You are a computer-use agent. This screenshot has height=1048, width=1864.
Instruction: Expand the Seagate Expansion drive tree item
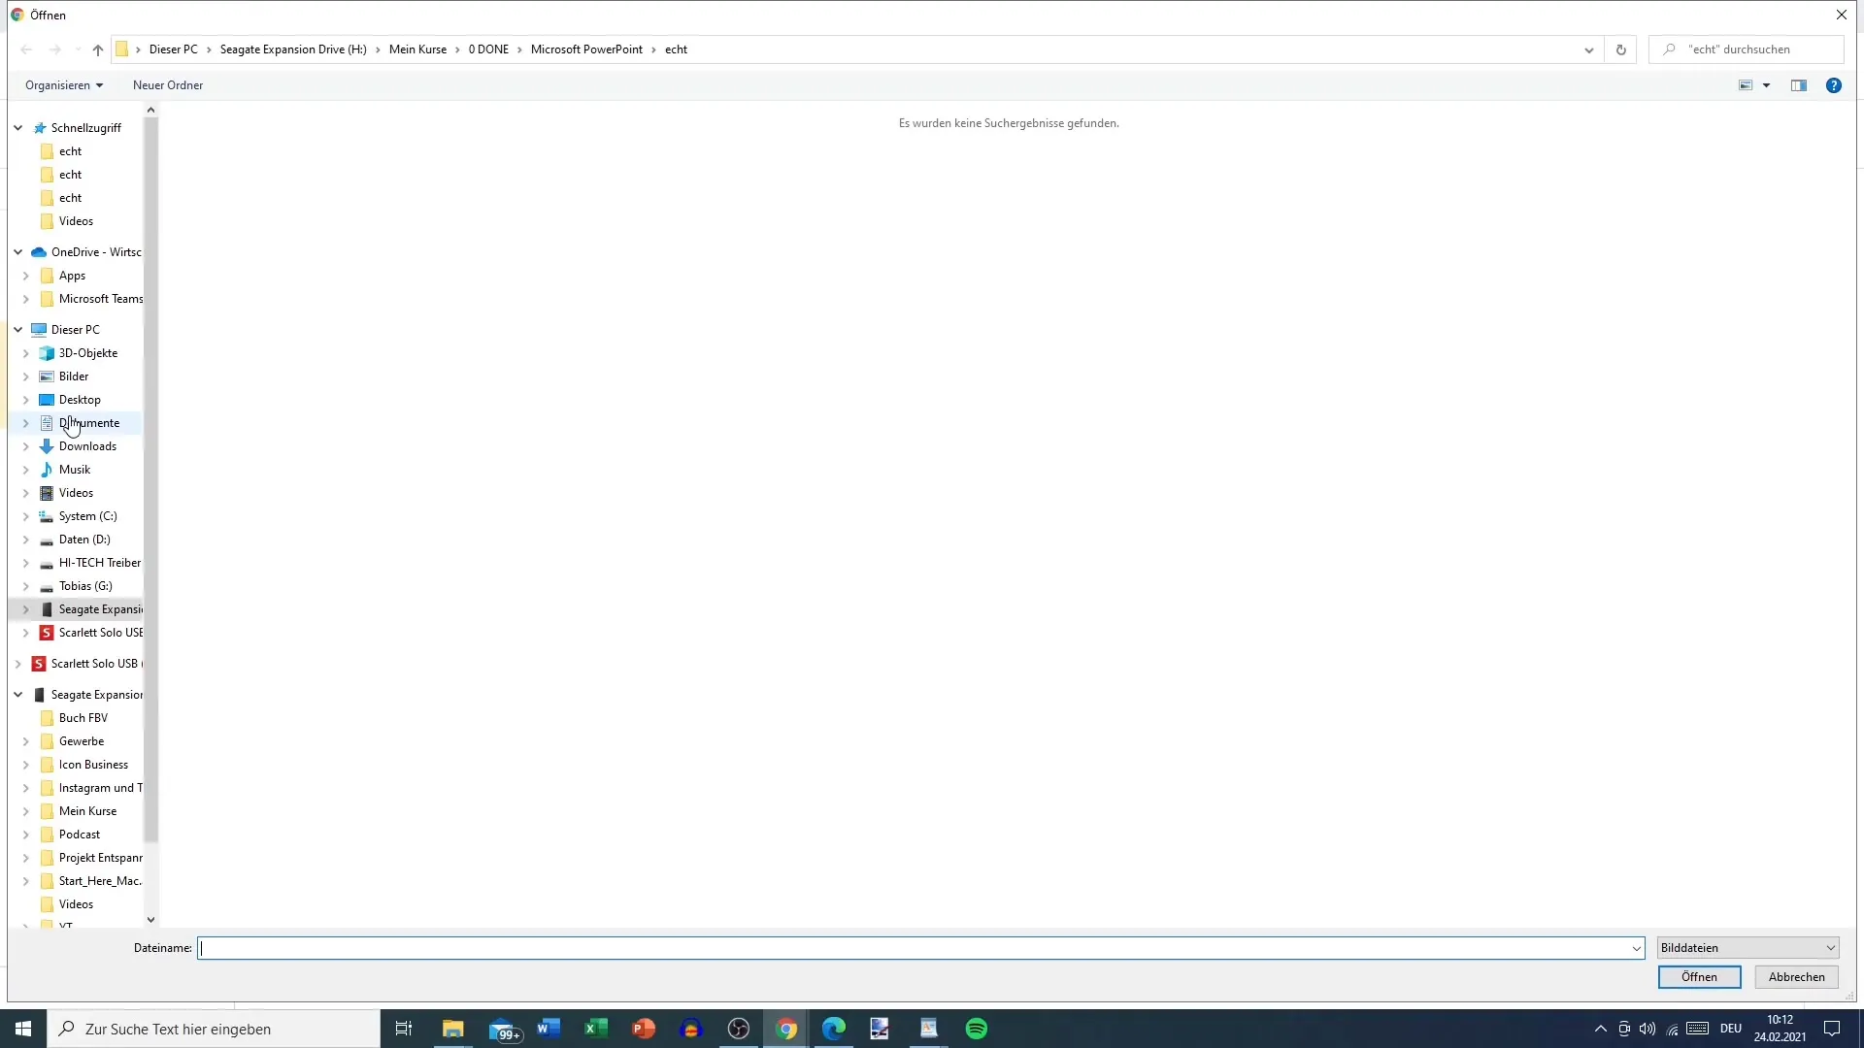[x=25, y=609]
